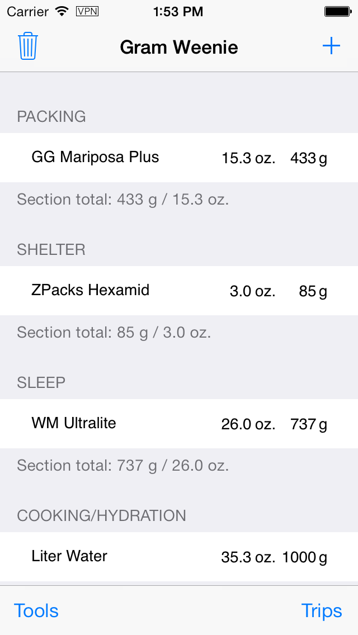Tap the 3.0 oz. weight value
The image size is (358, 635).
coord(252,292)
